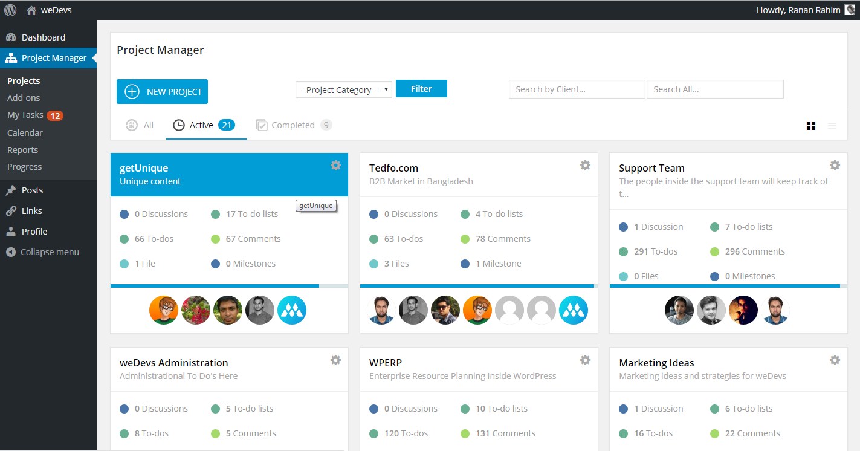Open the Support Team project title
The image size is (860, 451).
651,168
